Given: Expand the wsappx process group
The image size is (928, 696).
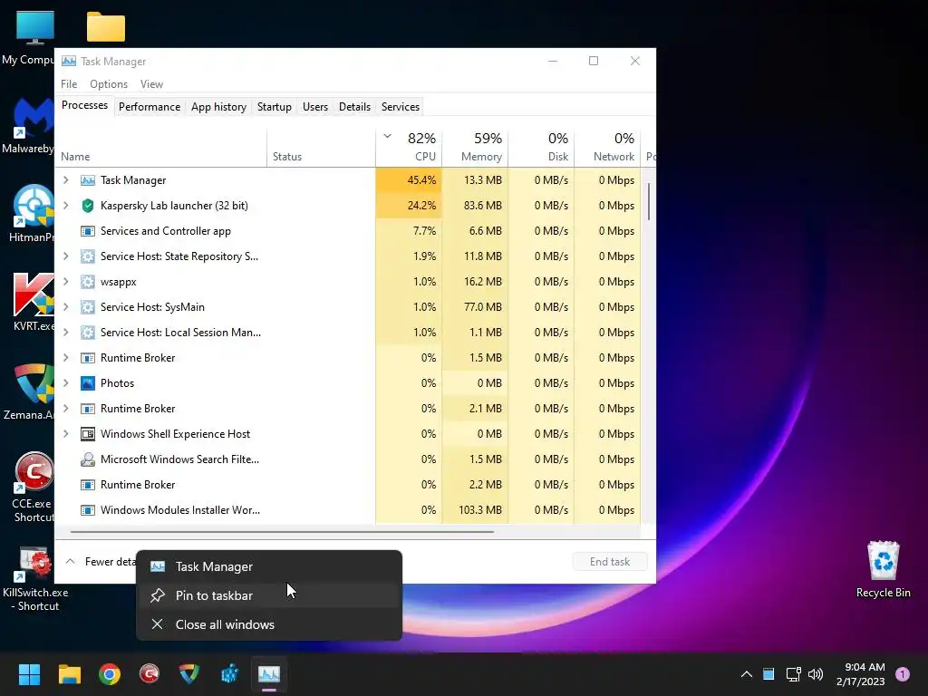Looking at the screenshot, I should 65,282.
